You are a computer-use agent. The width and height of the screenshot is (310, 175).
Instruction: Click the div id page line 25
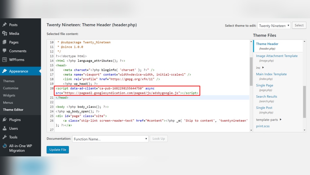pos(81,116)
